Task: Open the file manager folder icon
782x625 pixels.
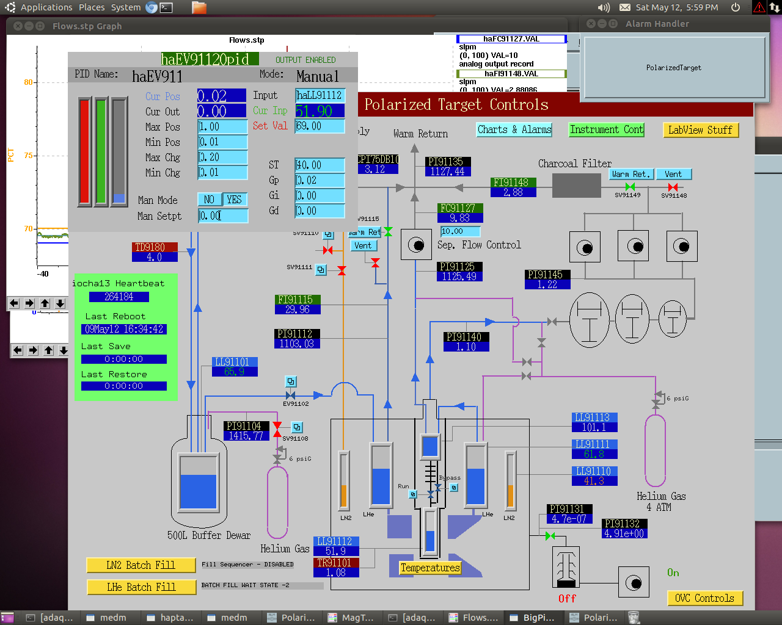Action: tap(199, 7)
